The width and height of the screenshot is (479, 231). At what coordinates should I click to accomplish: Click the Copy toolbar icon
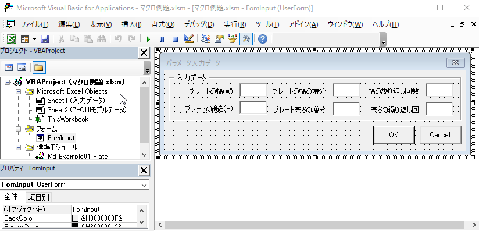coord(74,39)
